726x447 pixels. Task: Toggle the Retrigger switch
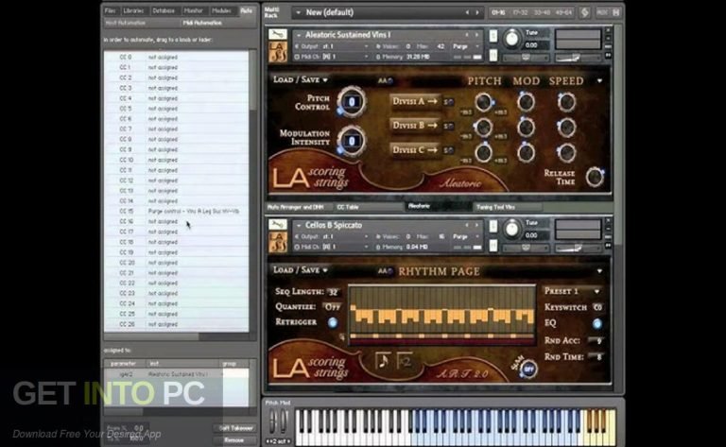click(333, 323)
